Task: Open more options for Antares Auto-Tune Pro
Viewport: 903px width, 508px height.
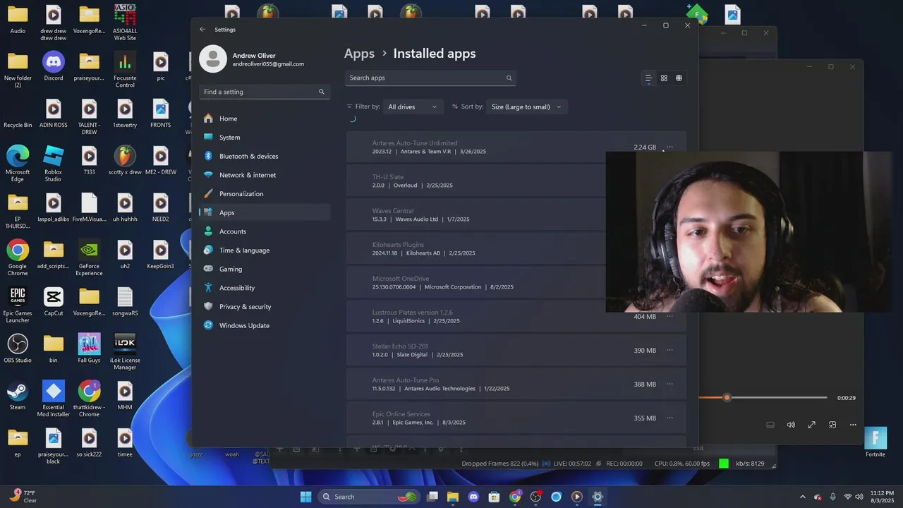Action: click(669, 385)
